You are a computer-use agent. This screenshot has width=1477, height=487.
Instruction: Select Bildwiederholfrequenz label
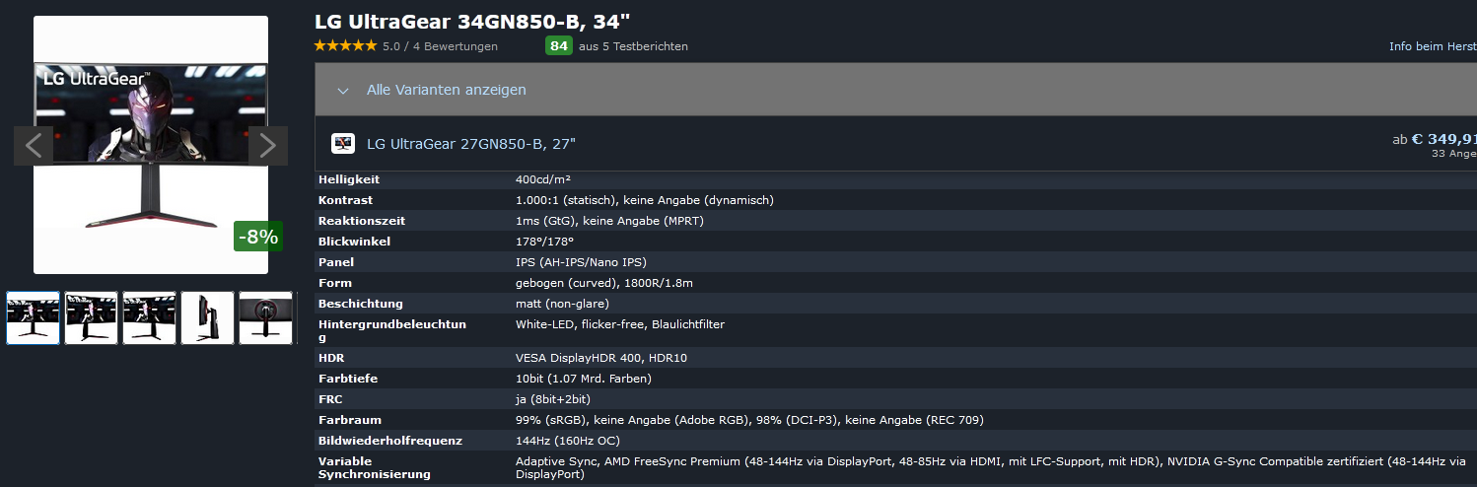(x=390, y=441)
